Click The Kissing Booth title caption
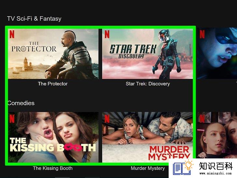Image resolution: width=237 pixels, height=178 pixels. coord(53,168)
